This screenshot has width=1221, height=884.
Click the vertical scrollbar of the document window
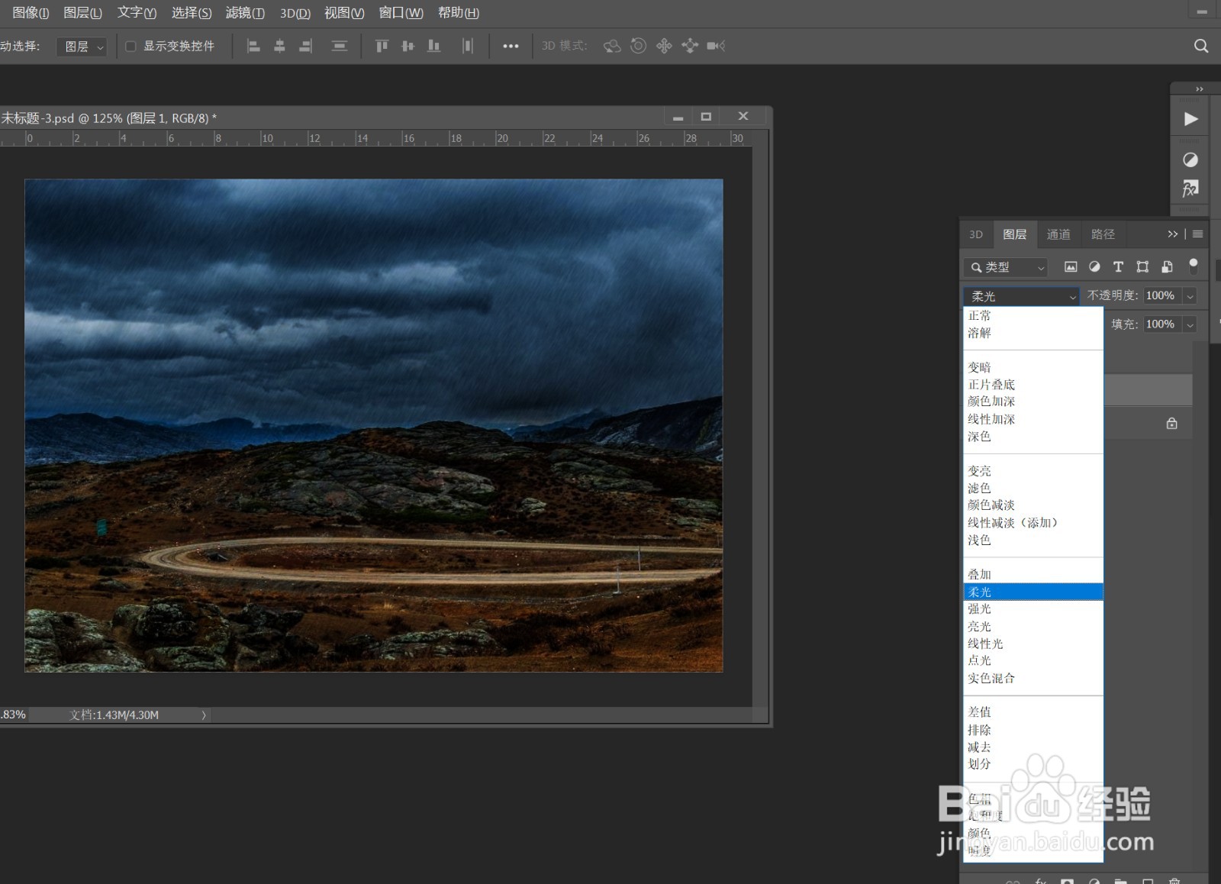coord(761,426)
